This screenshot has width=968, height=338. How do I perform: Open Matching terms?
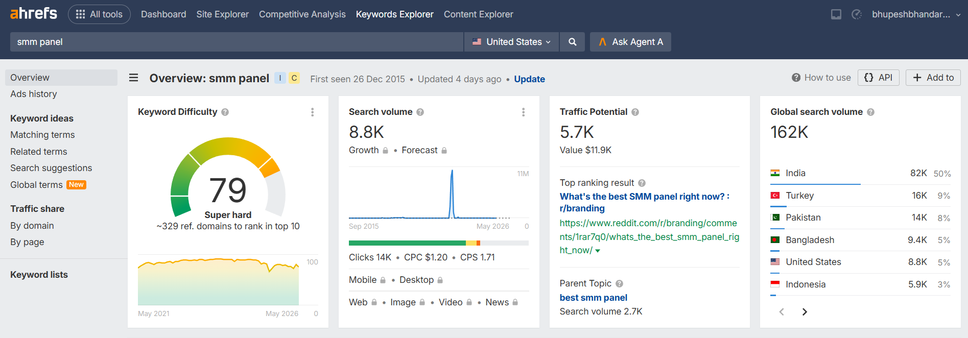(x=42, y=135)
